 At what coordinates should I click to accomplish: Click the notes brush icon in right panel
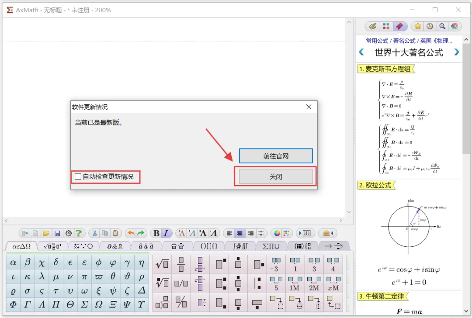pos(372,27)
